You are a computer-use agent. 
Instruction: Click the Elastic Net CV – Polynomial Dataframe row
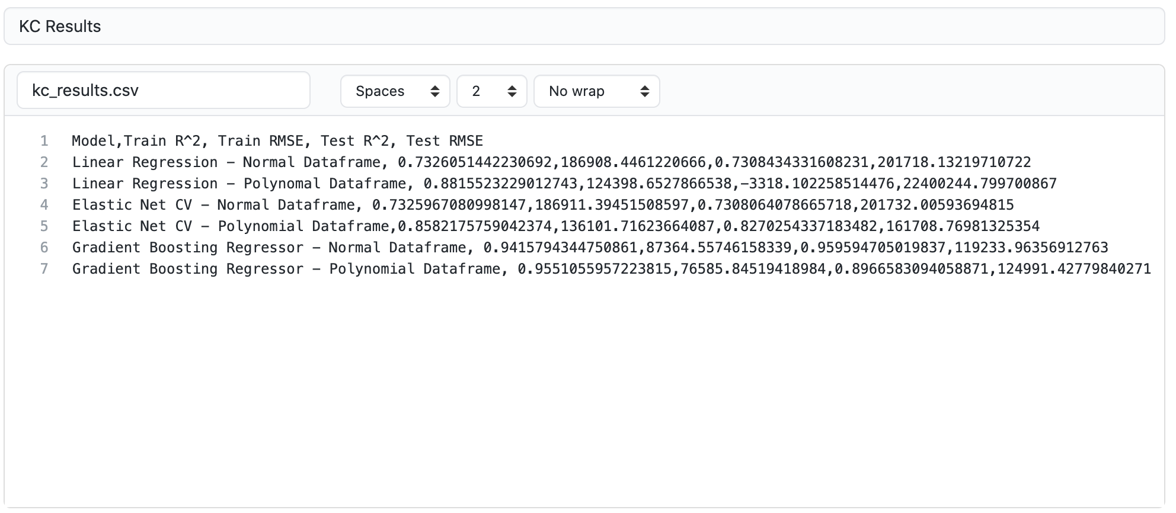(555, 226)
